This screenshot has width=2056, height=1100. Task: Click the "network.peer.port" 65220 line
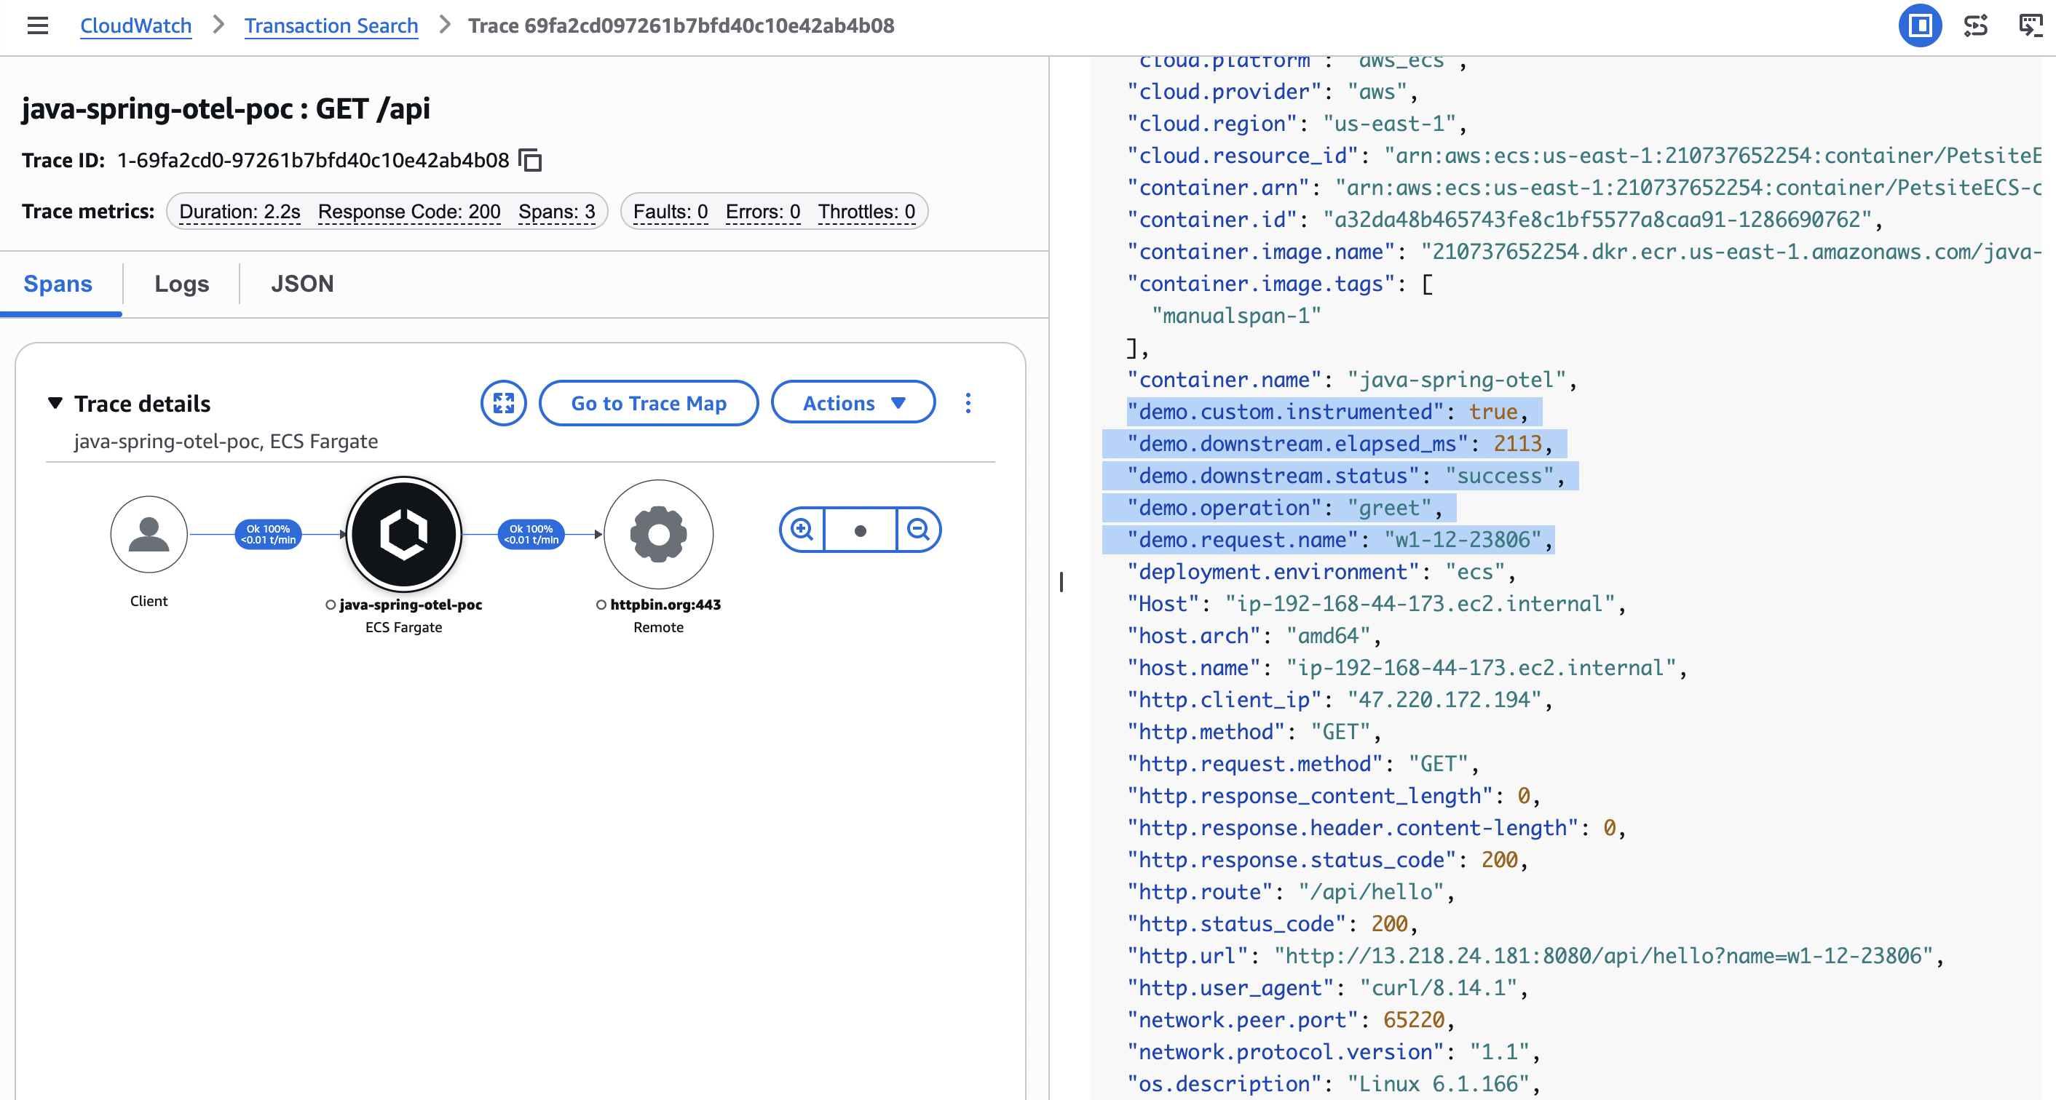pyautogui.click(x=1291, y=1019)
